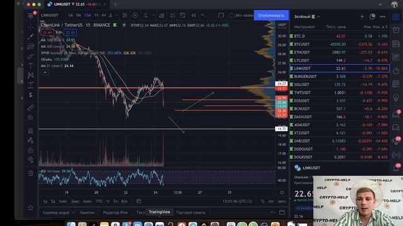Viewport: 403px width, 226px height.
Task: Switch to 1M timeframe
Action: 70,15
